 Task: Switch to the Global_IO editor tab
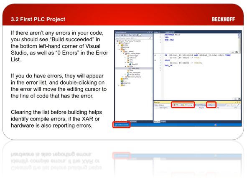(157, 32)
